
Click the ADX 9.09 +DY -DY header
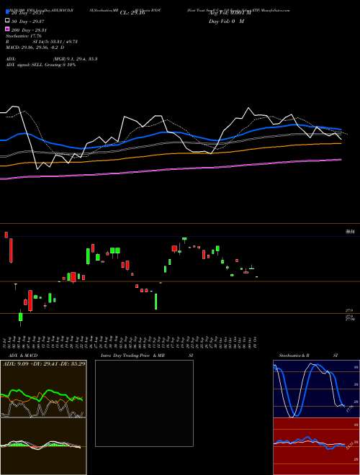(x=44, y=363)
